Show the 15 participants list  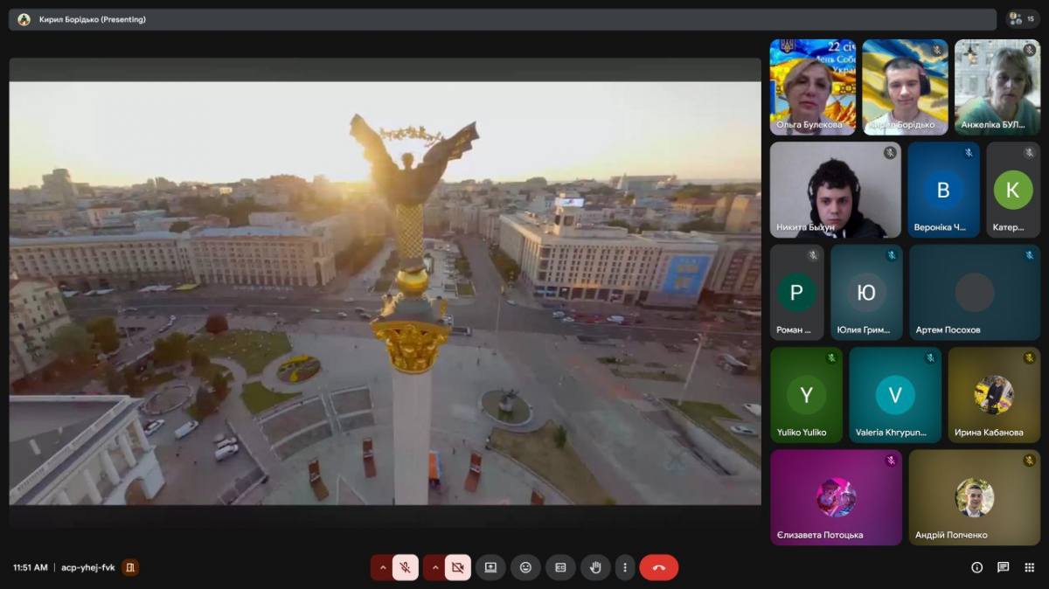coord(1023,19)
